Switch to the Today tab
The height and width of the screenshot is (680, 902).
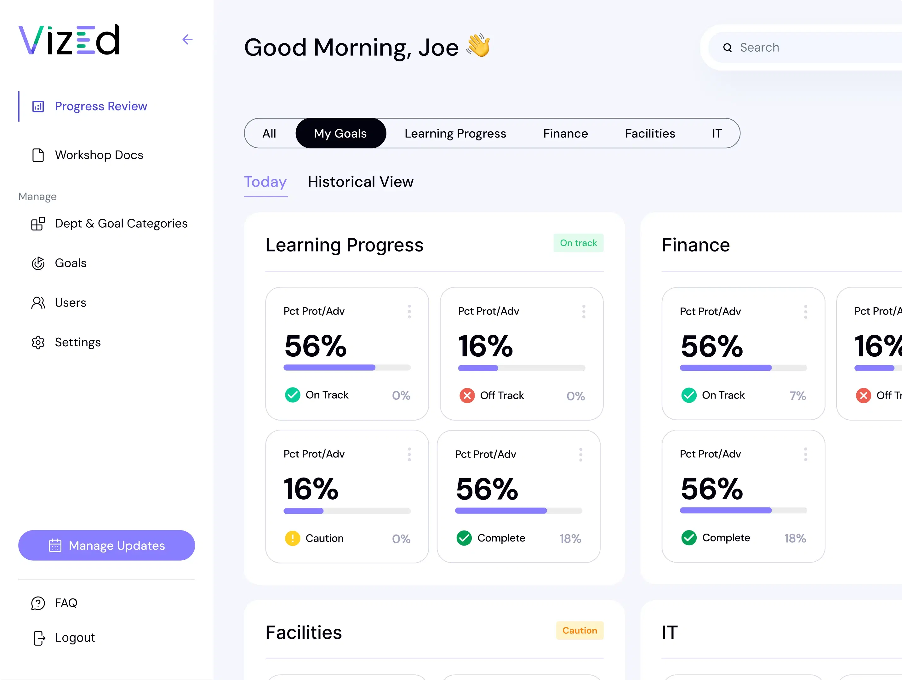pos(265,182)
